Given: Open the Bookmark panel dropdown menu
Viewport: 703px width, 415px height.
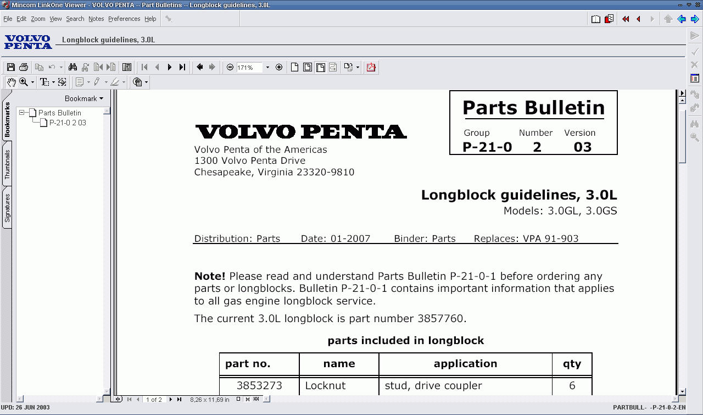Looking at the screenshot, I should (x=84, y=98).
